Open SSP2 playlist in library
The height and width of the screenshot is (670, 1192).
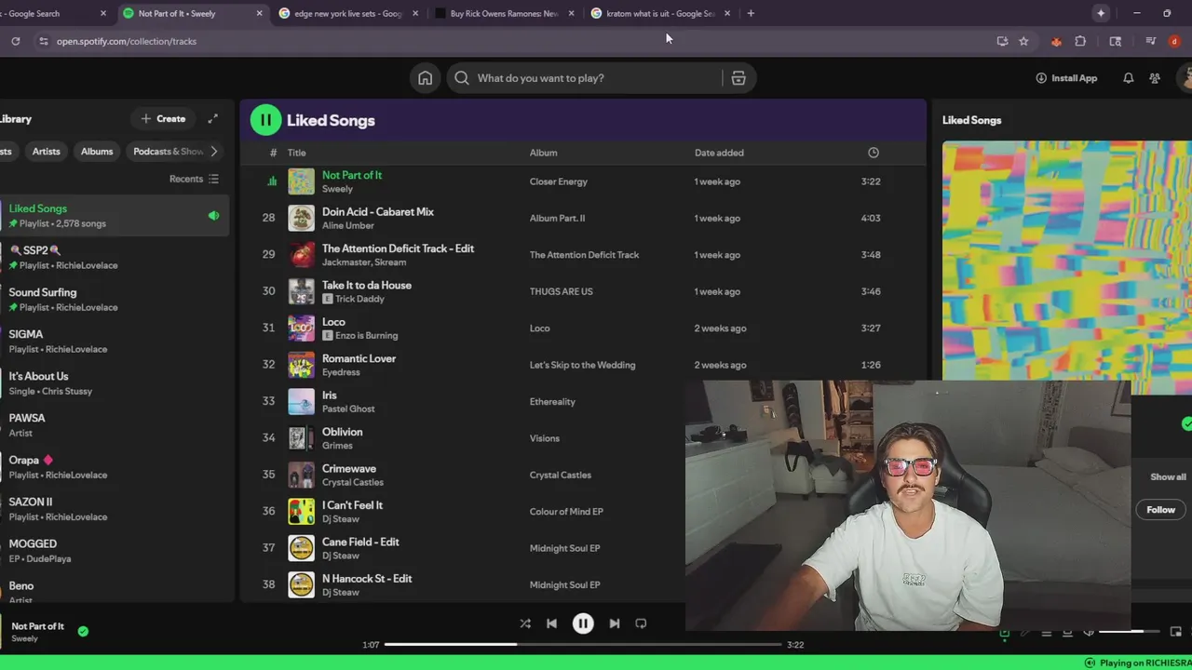[x=114, y=258]
